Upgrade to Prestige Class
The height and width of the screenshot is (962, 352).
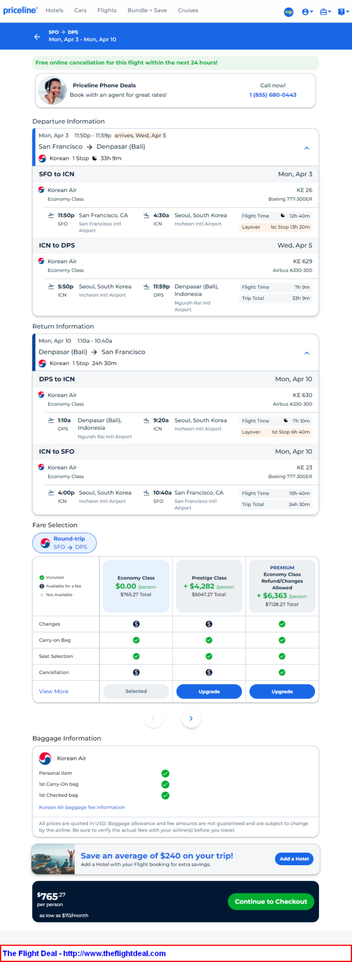click(209, 692)
